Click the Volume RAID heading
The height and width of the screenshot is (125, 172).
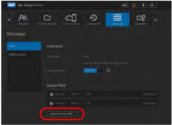(x=56, y=85)
